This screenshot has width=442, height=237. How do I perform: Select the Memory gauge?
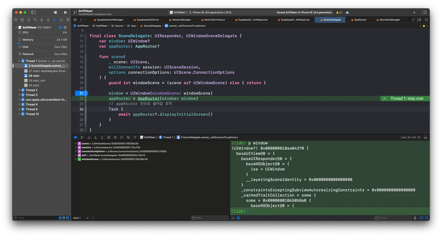coord(42,40)
